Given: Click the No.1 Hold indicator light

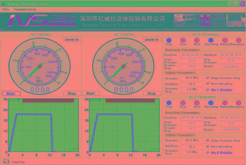Looking at the screenshot, I should (197, 40).
